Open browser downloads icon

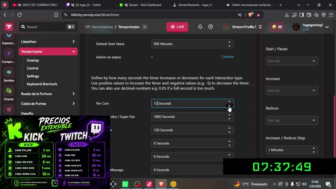287,15
